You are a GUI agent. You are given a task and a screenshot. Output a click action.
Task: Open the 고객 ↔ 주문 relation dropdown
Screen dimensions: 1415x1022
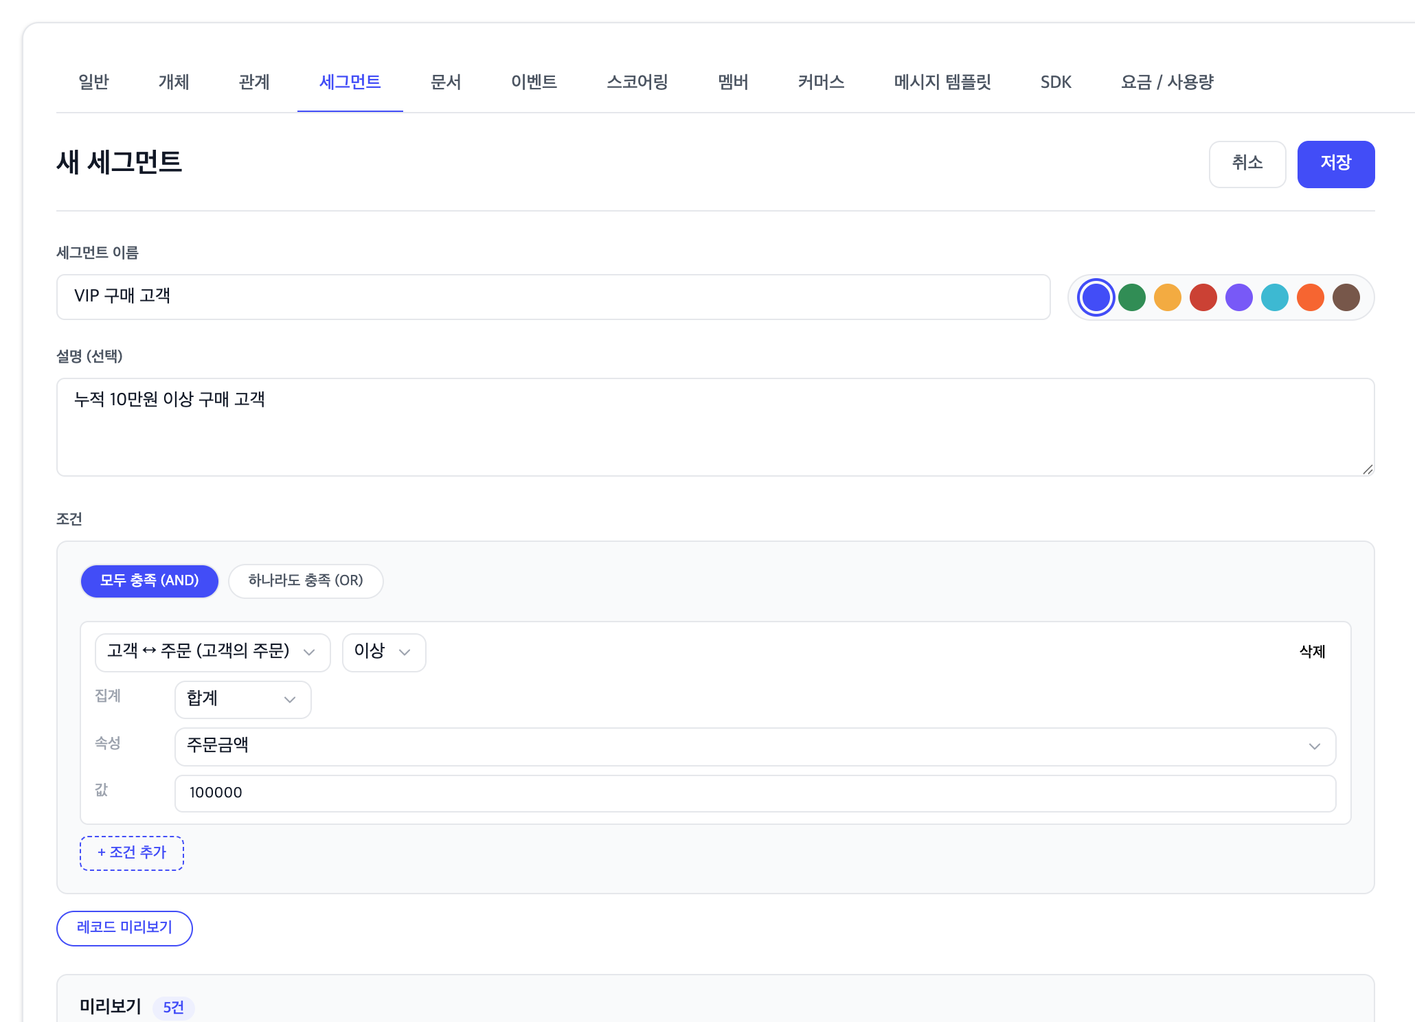(212, 652)
